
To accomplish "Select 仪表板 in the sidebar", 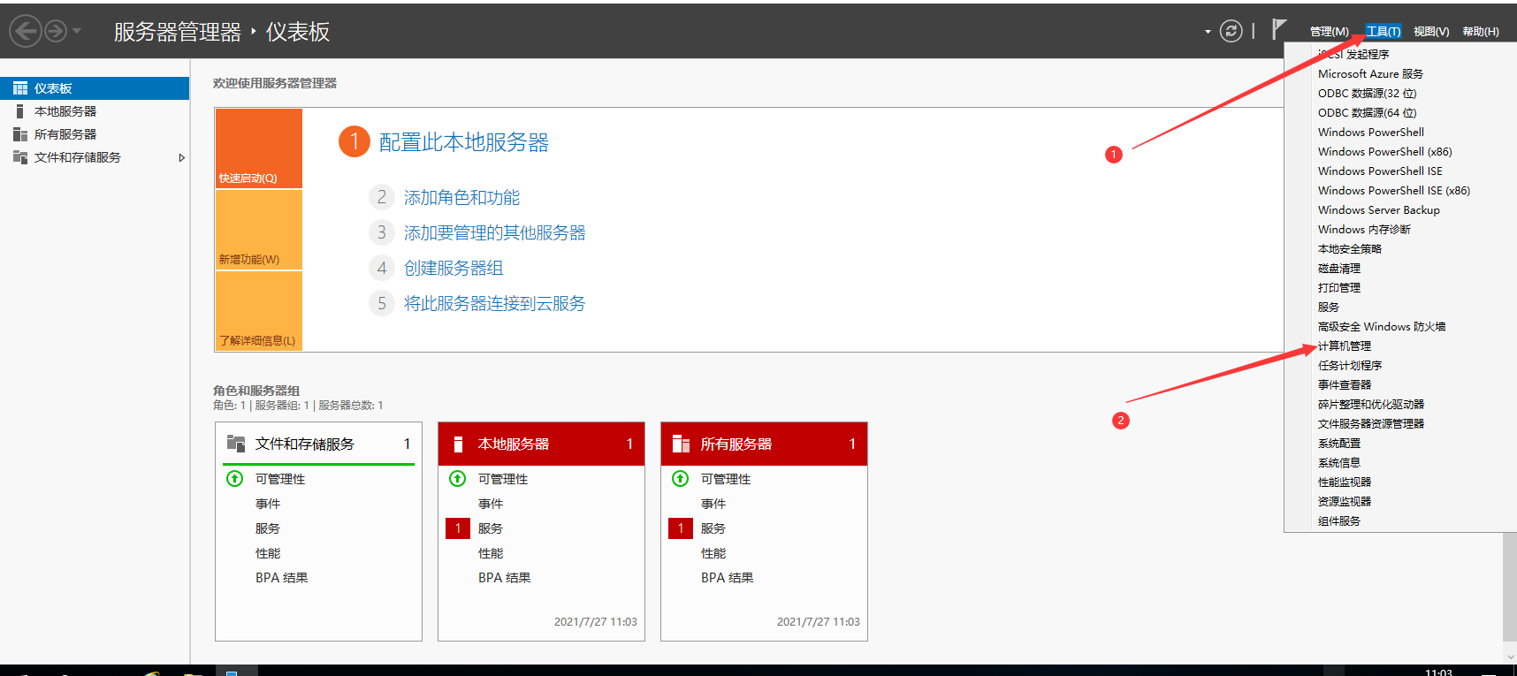I will (x=95, y=88).
